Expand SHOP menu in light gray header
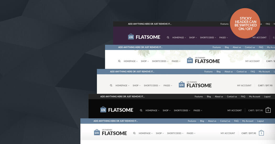Viewport: 275px width, 144px height. 136,85
